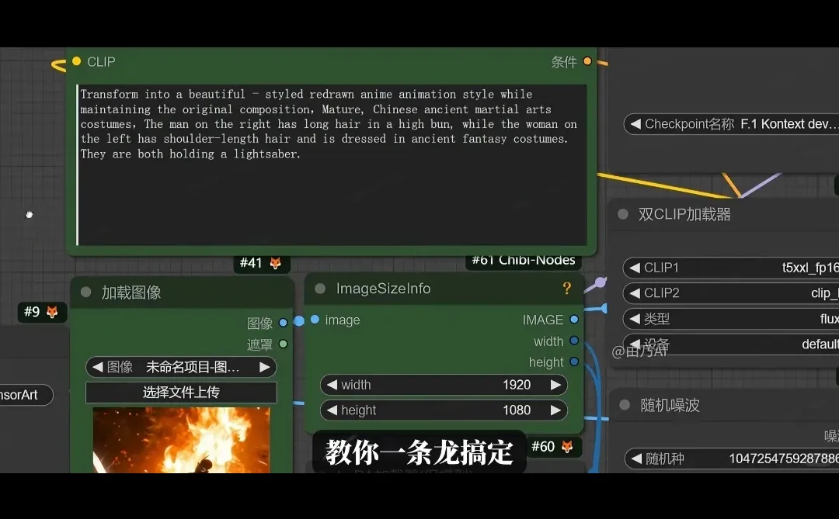The width and height of the screenshot is (839, 519).
Task: Collapse the 双CLIP加载器 node via its dot
Action: pyautogui.click(x=623, y=214)
